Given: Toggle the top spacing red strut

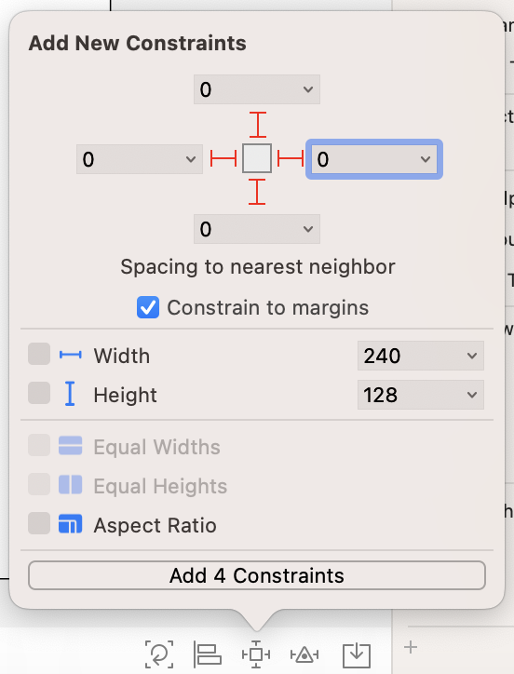Looking at the screenshot, I should point(257,125).
